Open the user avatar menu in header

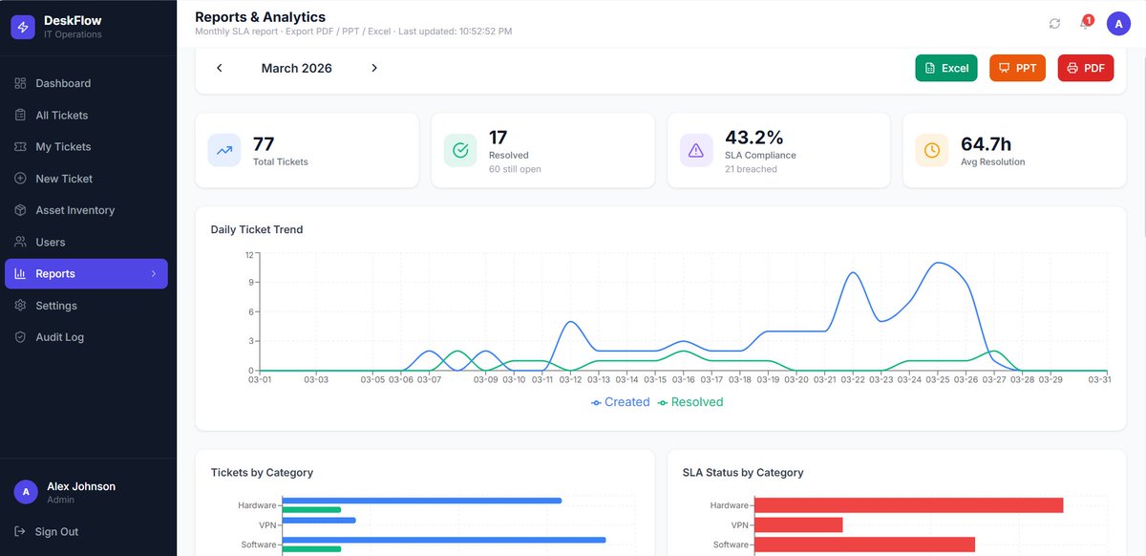[x=1118, y=24]
